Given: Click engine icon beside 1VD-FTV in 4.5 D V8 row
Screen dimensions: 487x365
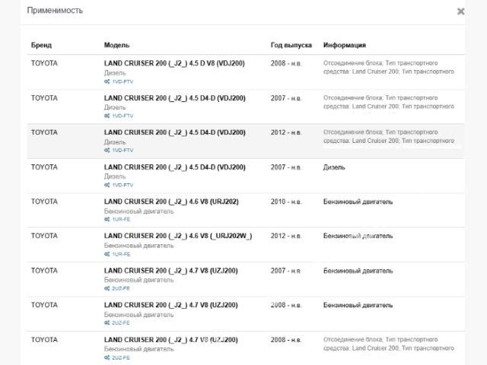Looking at the screenshot, I should 107,81.
